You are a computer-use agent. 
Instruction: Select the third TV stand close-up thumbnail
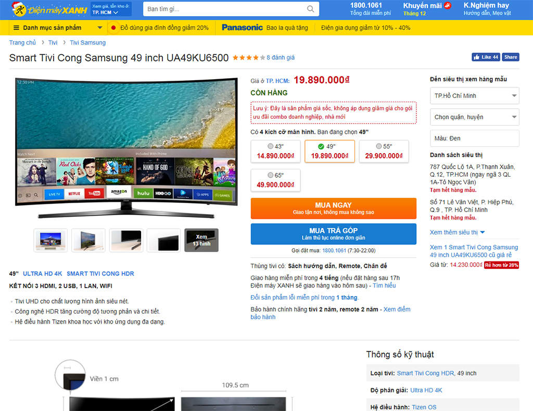126,240
